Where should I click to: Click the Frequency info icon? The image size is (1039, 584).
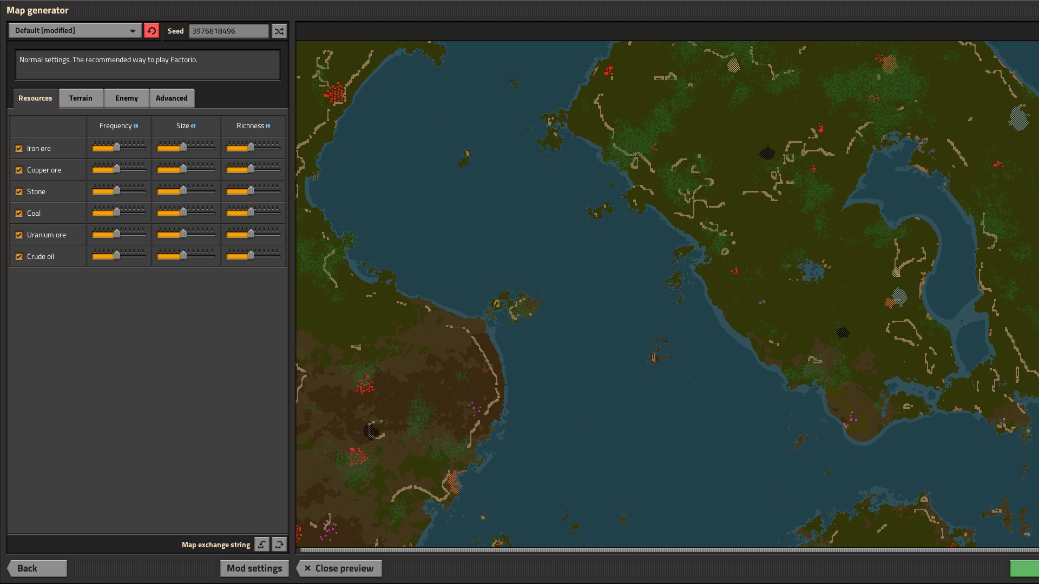pyautogui.click(x=136, y=126)
